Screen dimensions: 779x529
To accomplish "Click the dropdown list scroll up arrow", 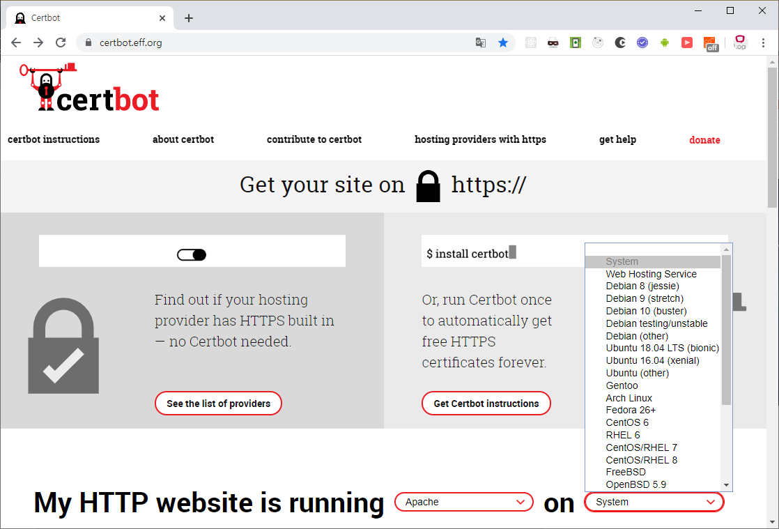I will coord(726,250).
